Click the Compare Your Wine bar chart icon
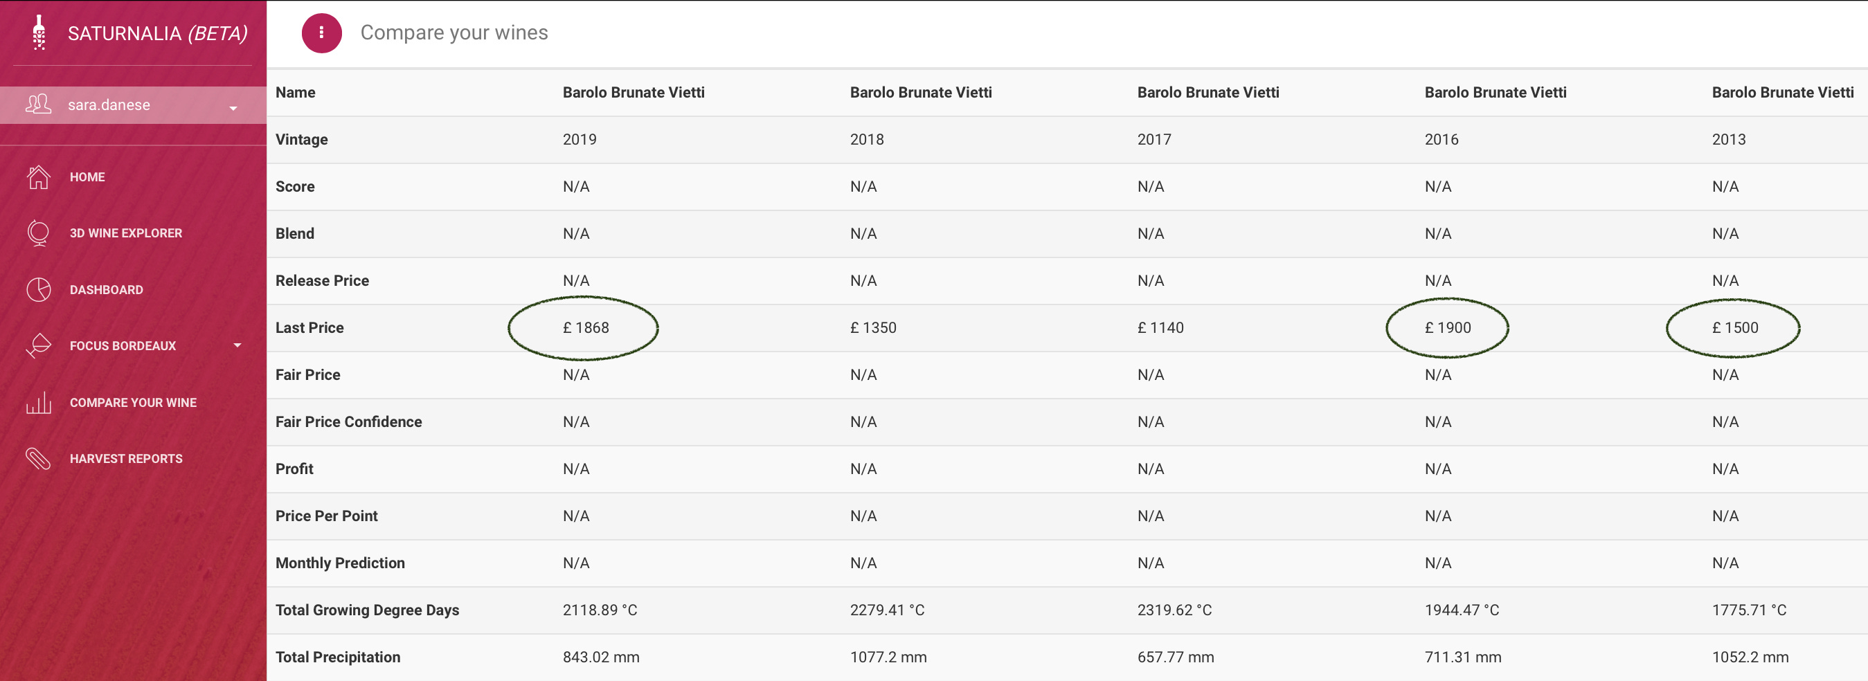The width and height of the screenshot is (1868, 681). (x=39, y=402)
